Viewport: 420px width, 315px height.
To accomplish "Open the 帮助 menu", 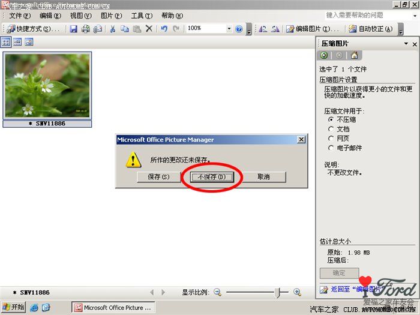I will 172,16.
